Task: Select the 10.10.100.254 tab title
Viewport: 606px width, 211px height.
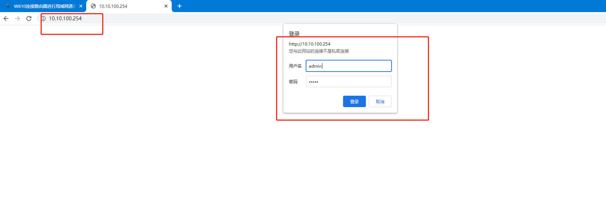Action: tap(113, 6)
